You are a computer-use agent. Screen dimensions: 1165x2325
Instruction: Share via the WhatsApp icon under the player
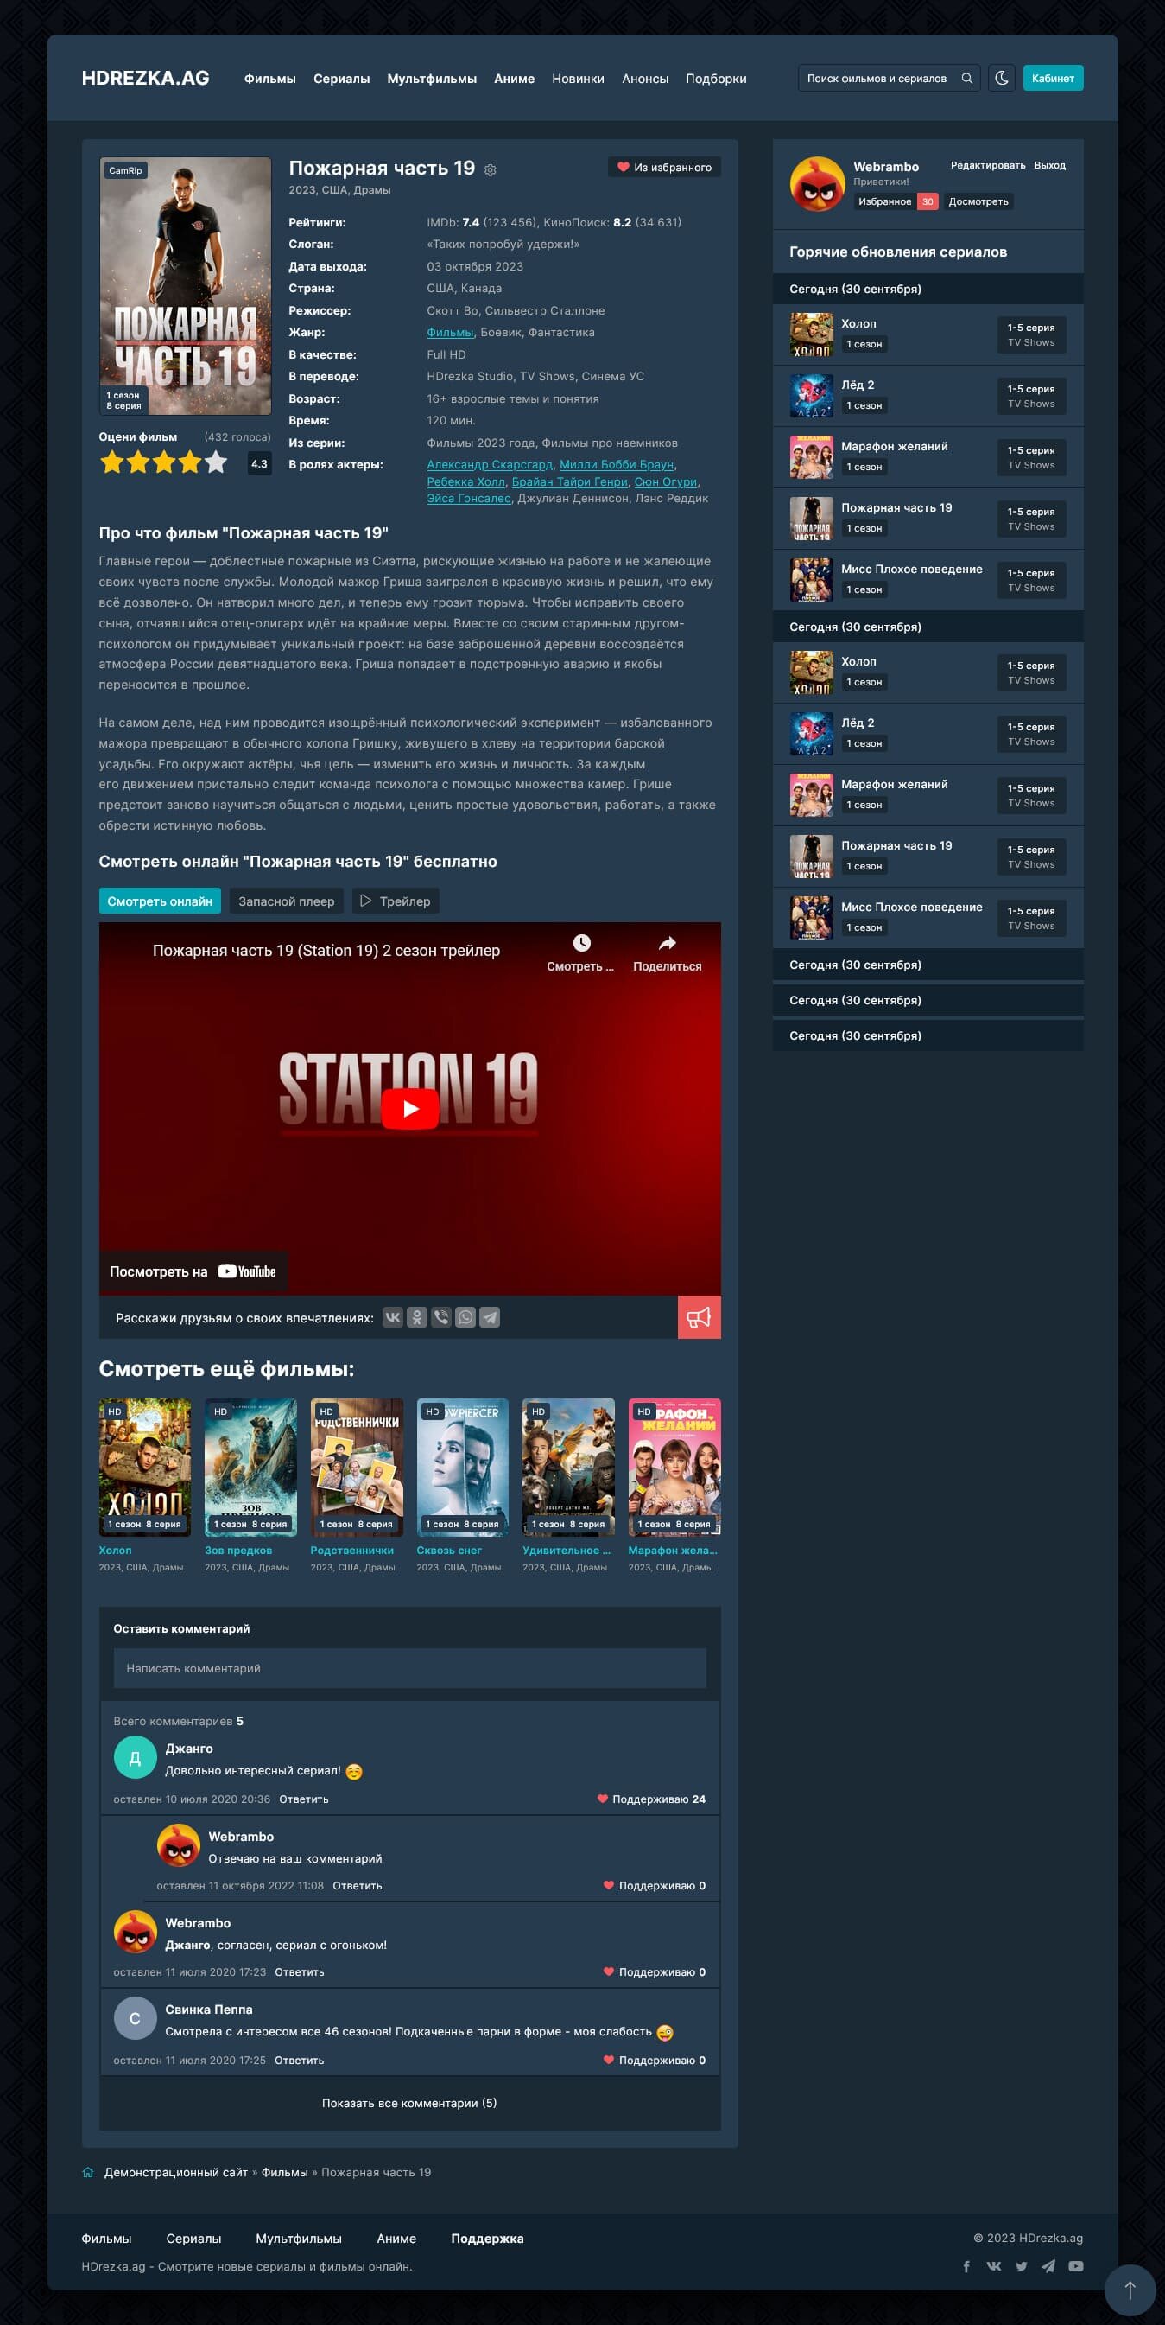pos(465,1318)
